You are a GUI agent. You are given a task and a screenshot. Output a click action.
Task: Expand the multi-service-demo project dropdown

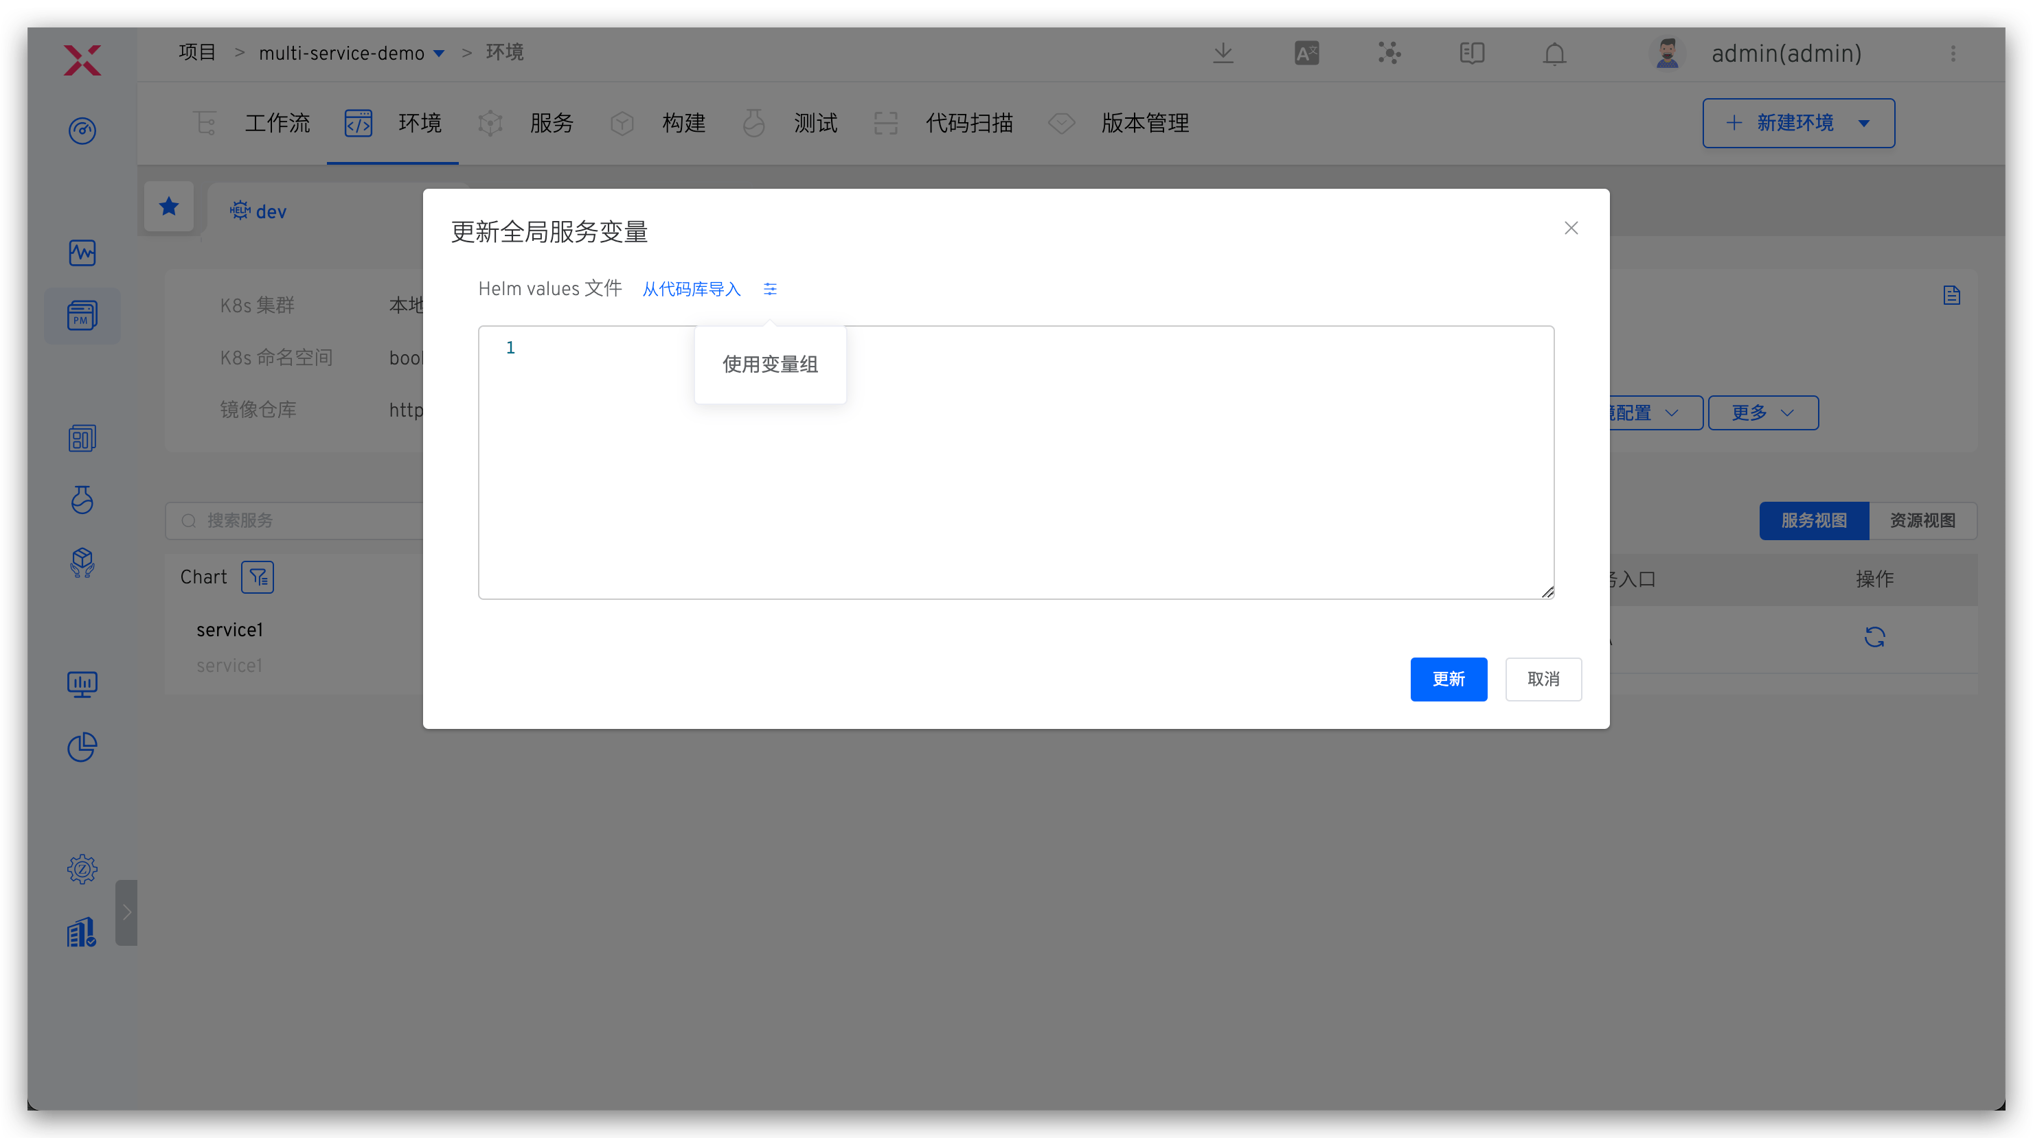point(440,53)
